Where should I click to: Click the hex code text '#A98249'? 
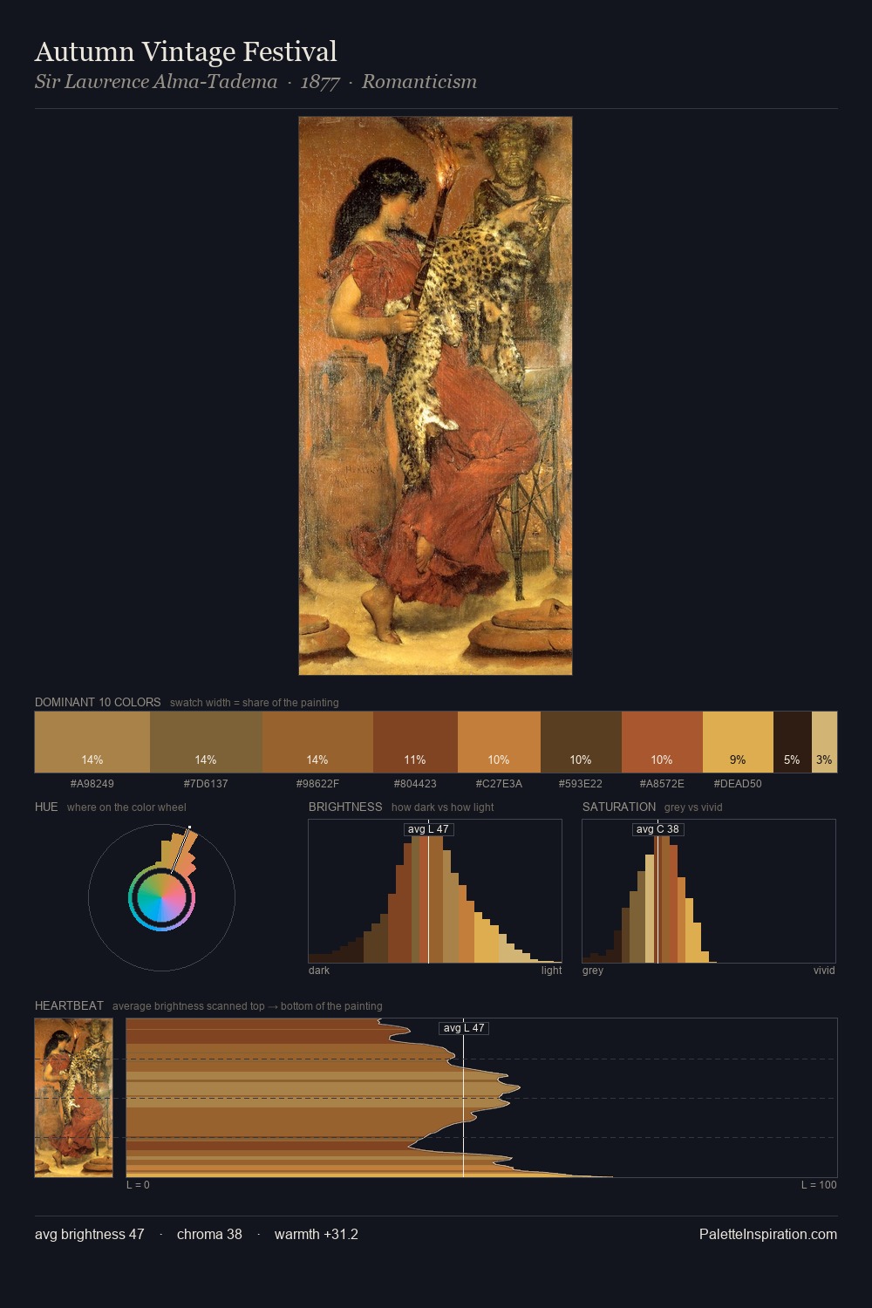pyautogui.click(x=92, y=783)
